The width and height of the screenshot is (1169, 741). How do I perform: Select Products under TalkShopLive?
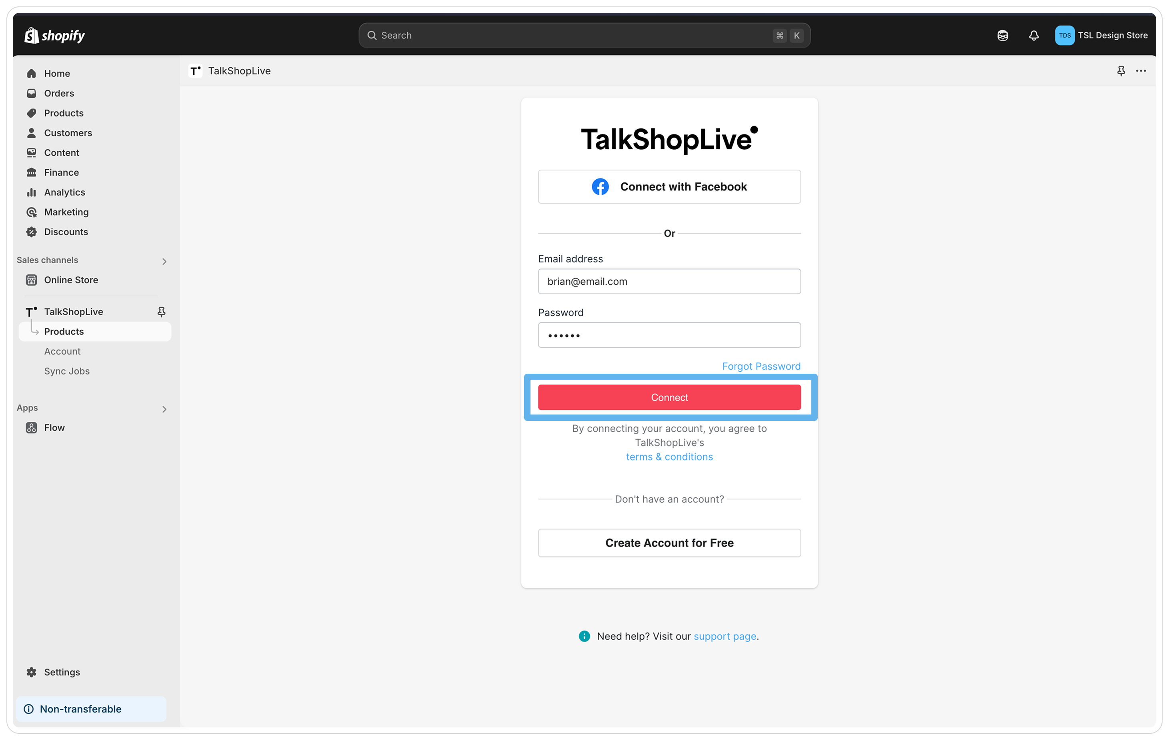tap(95, 331)
